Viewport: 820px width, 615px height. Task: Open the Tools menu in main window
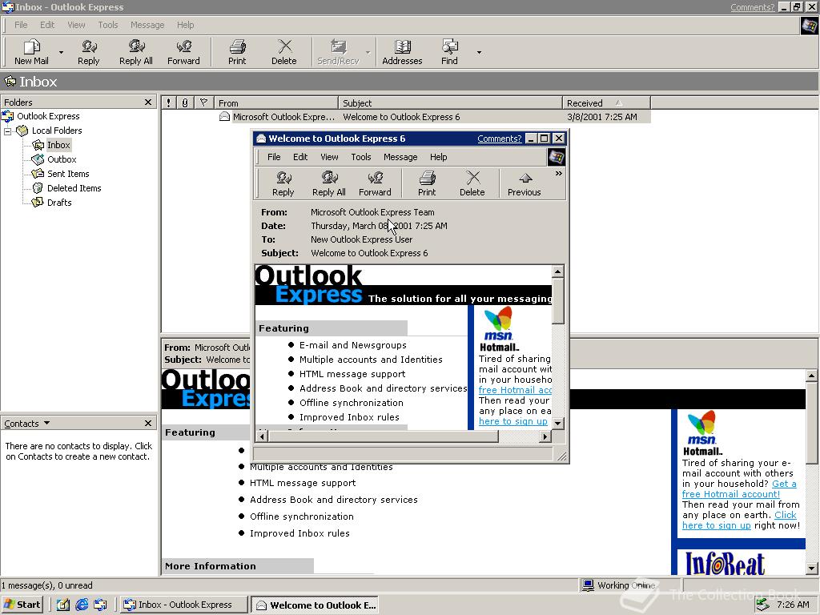point(108,25)
